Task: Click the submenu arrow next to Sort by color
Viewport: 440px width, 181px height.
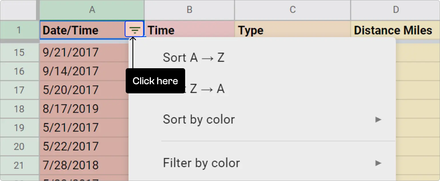Action: point(379,119)
